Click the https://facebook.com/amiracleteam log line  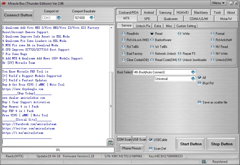[x=29, y=124]
